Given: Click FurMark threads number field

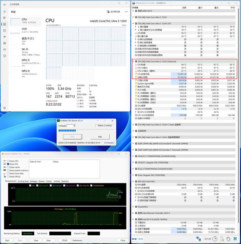Looking at the screenshot, I should click(71, 126).
